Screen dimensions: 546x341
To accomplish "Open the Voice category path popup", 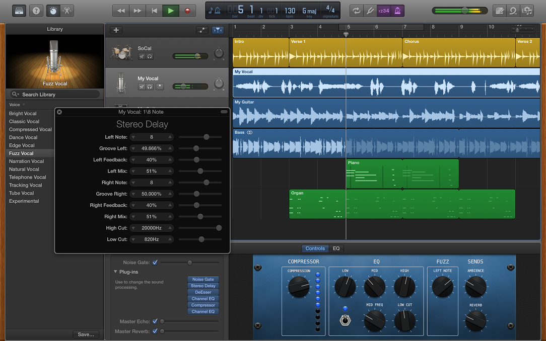I will click(x=16, y=105).
